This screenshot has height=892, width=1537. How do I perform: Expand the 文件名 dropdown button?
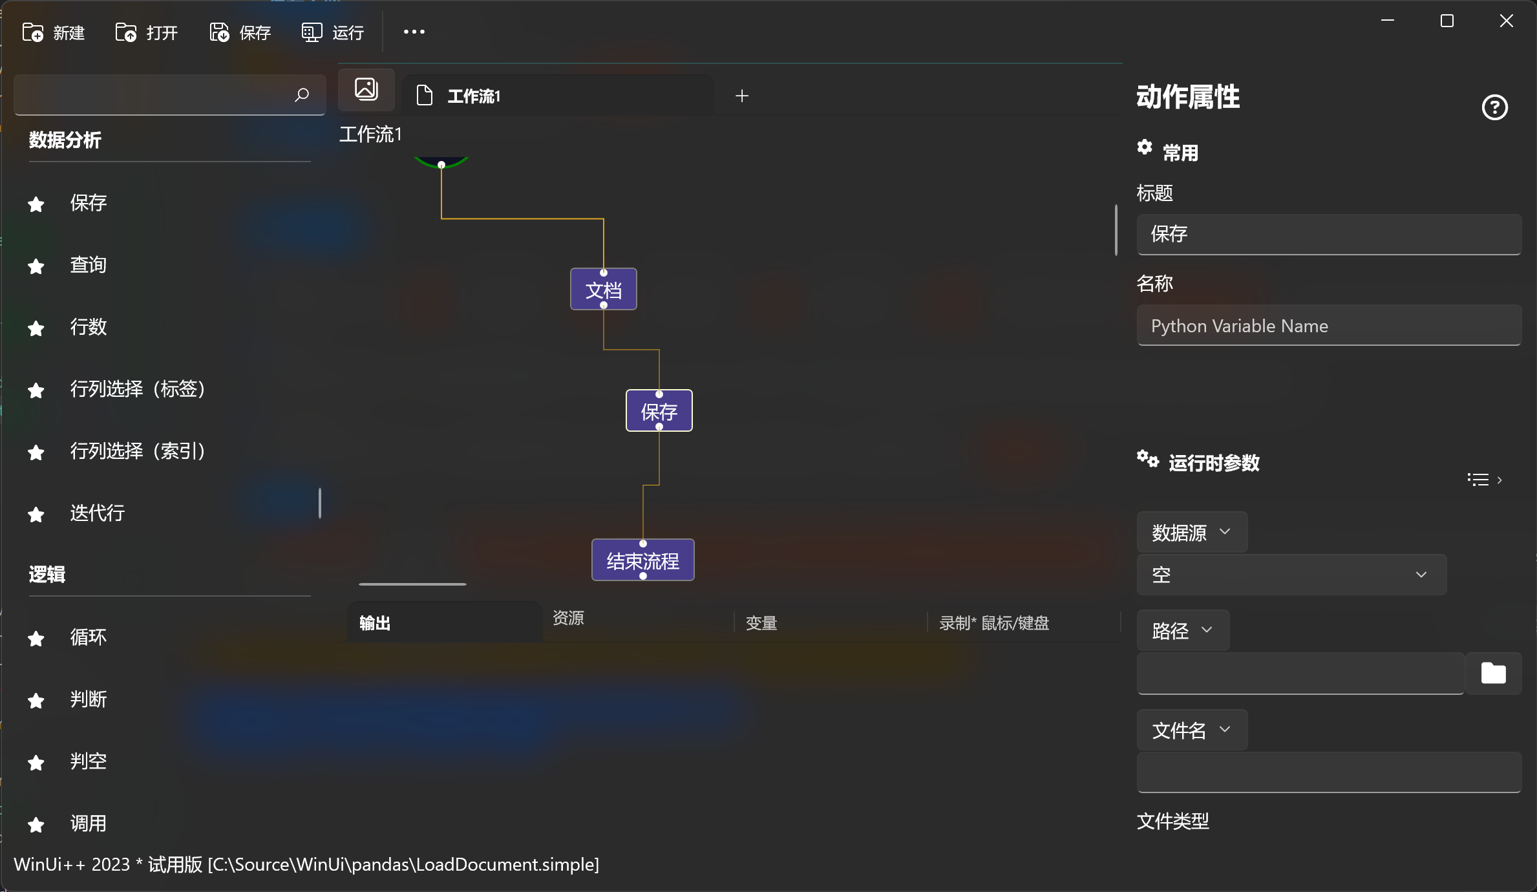click(1191, 730)
